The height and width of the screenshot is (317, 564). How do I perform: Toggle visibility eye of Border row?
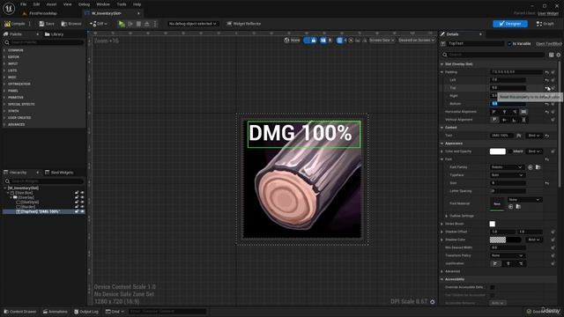pyautogui.click(x=82, y=207)
